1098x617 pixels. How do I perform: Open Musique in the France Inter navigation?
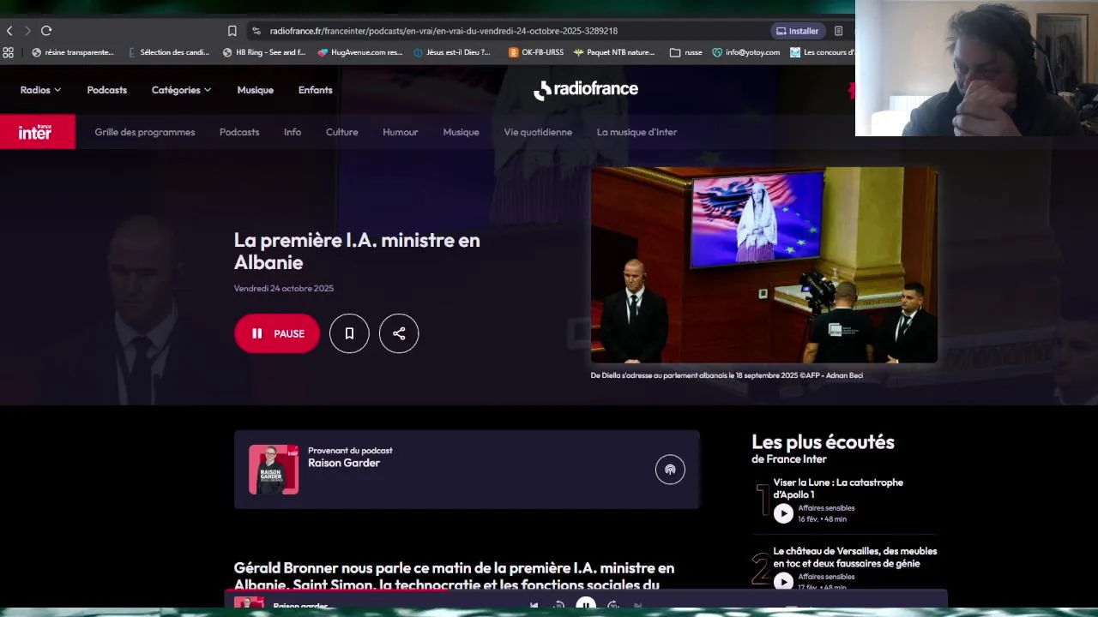pos(461,132)
